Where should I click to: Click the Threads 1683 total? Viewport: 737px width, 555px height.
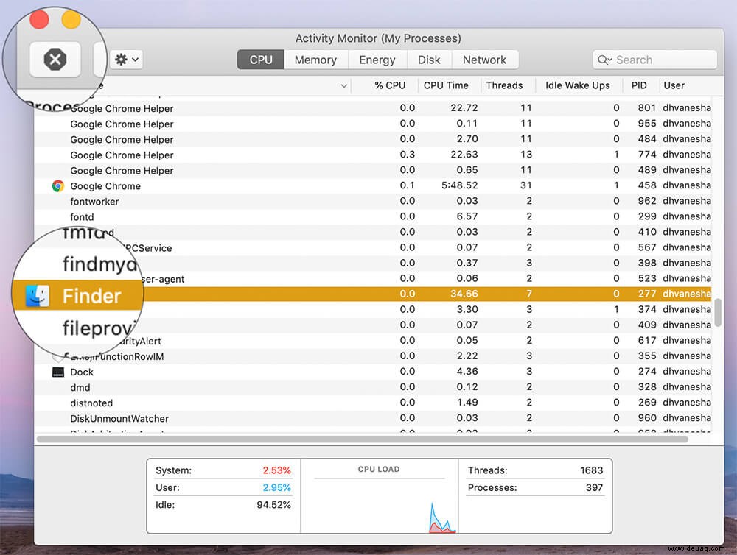pyautogui.click(x=591, y=470)
